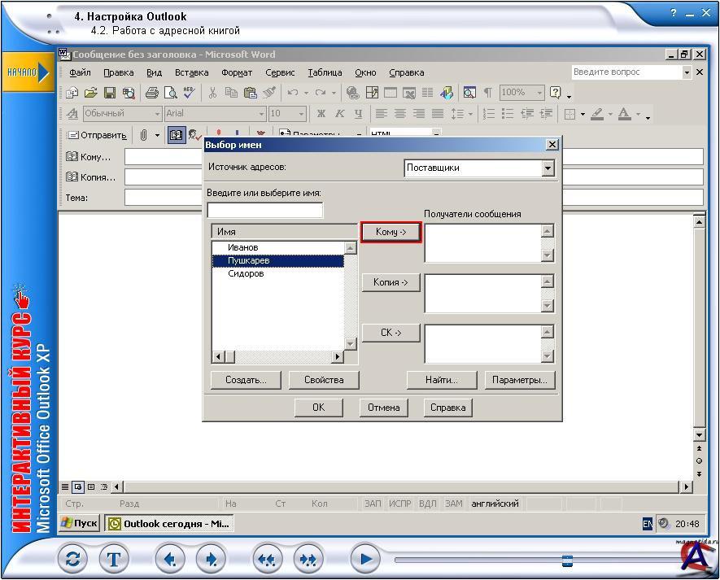Click the Cut scissors icon
720x580 pixels.
[212, 93]
